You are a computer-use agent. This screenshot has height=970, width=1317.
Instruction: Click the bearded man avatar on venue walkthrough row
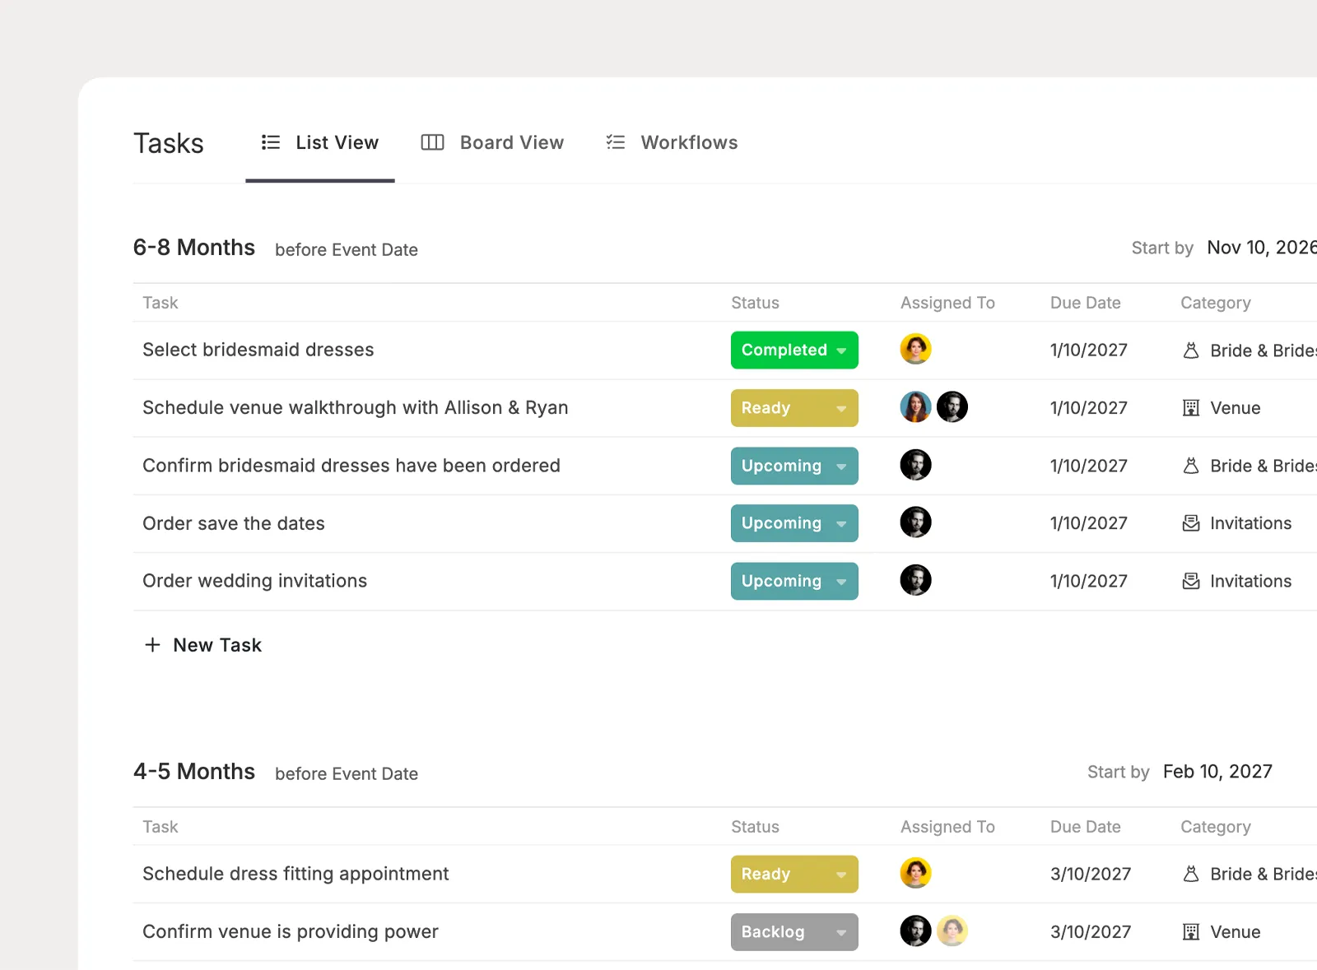click(952, 406)
